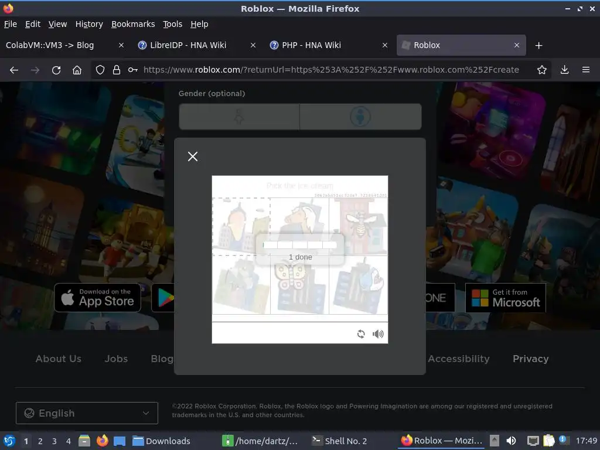This screenshot has height=450, width=600.
Task: Restart the captcha challenge
Action: pos(361,334)
